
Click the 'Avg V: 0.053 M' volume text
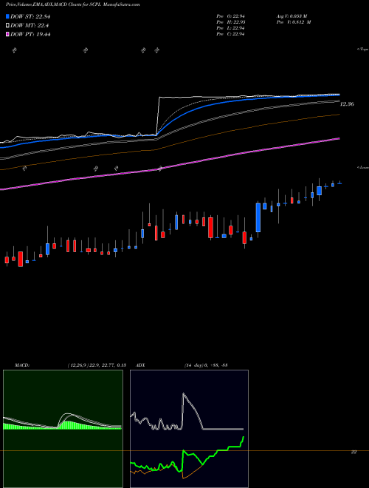coord(292,16)
